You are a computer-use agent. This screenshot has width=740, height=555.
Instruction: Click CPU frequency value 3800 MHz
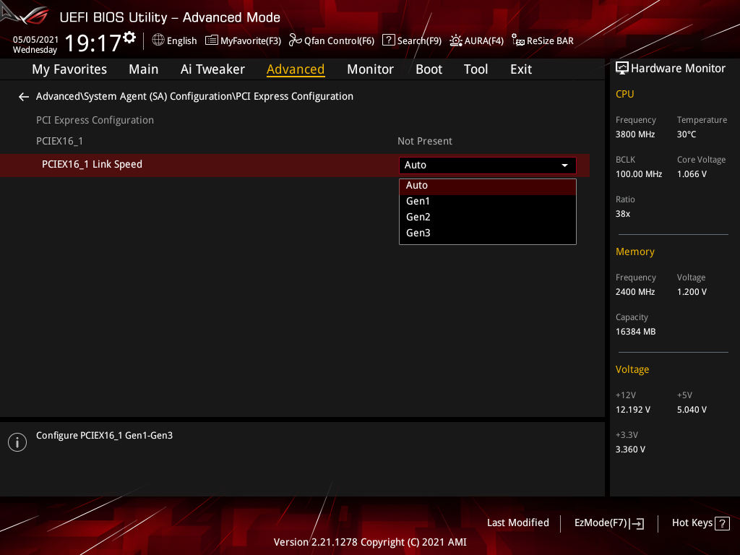[635, 134]
